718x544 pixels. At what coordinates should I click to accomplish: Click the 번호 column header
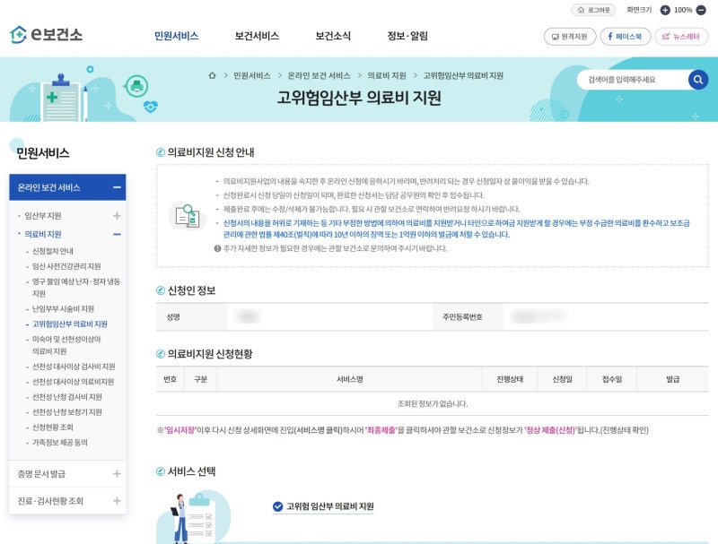coord(170,379)
